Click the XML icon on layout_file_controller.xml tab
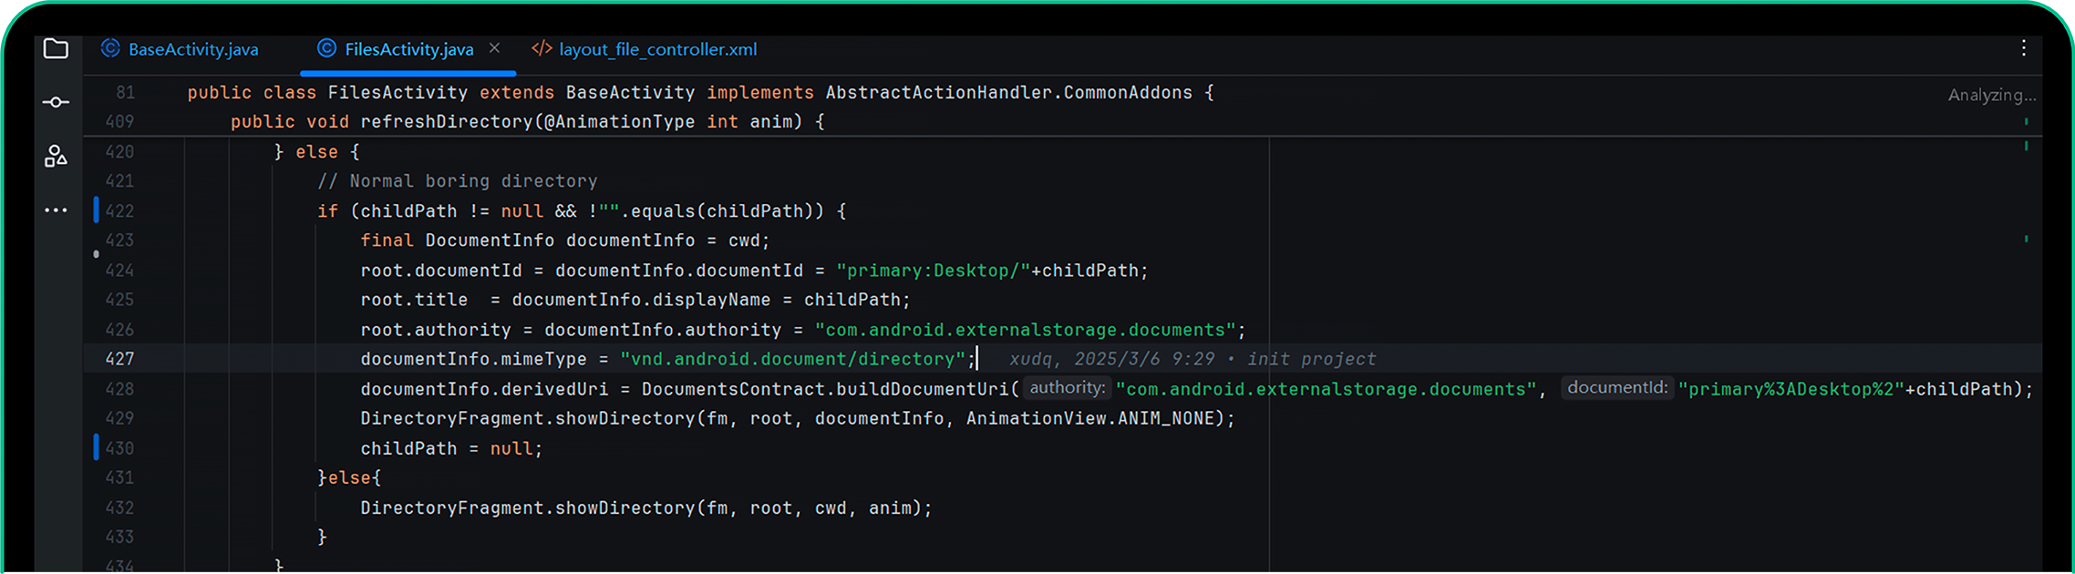Screen dimensions: 2075x574 point(542,49)
